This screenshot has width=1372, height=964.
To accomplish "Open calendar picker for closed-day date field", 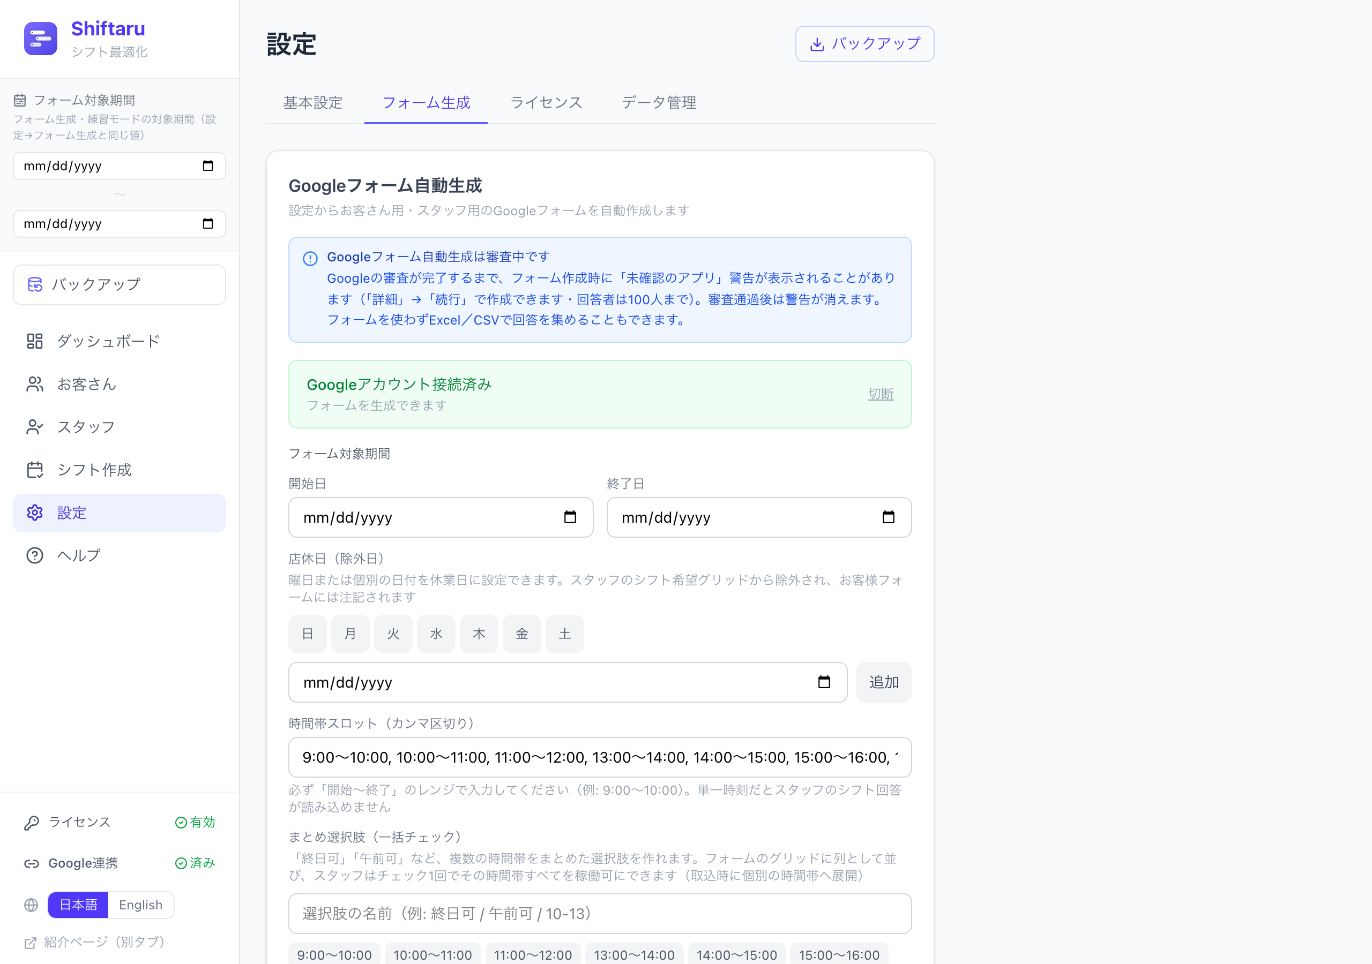I will pos(824,682).
